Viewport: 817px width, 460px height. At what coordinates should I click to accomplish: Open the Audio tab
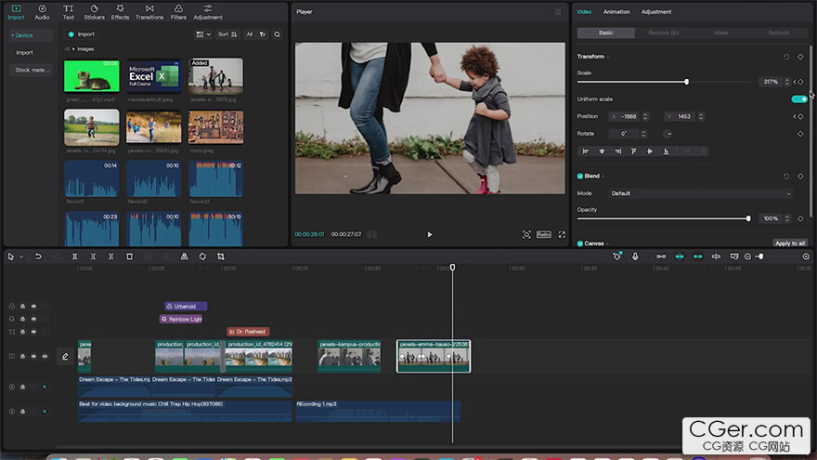[42, 12]
